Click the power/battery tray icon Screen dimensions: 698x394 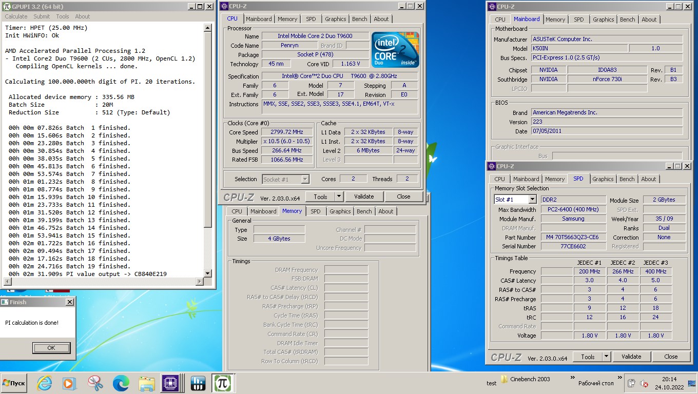pos(632,383)
